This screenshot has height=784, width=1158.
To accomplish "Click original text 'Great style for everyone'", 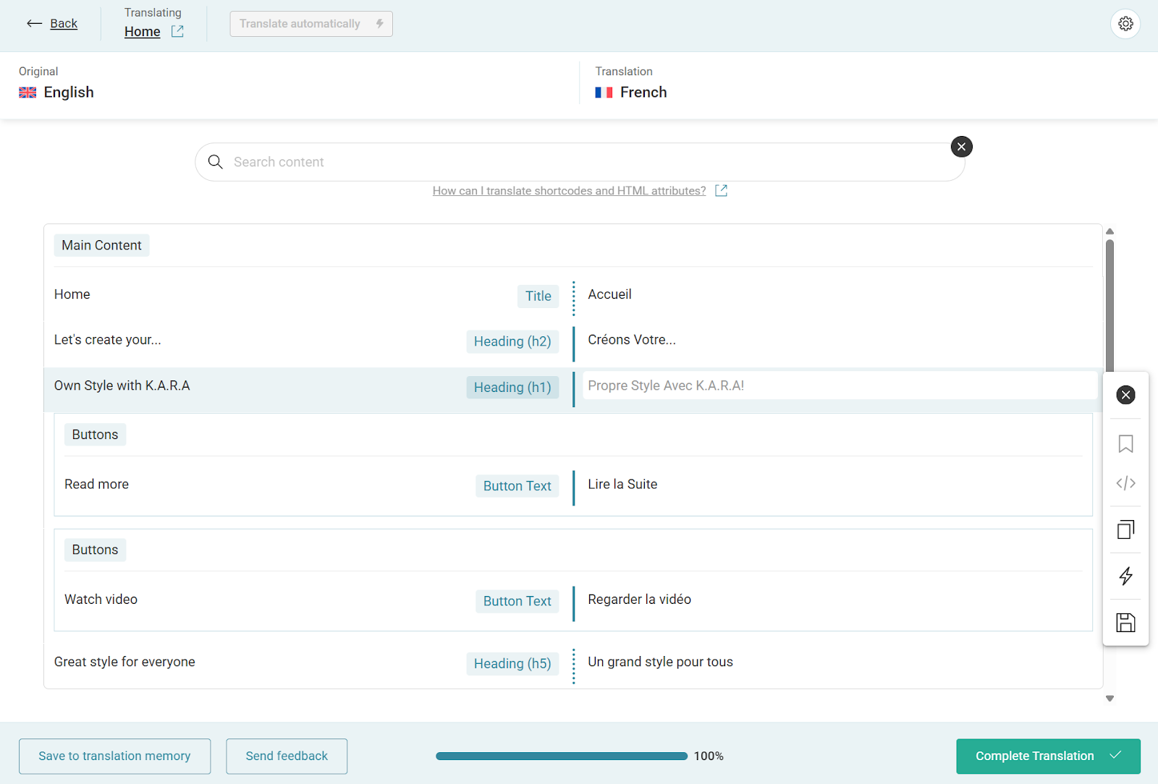I will [124, 662].
